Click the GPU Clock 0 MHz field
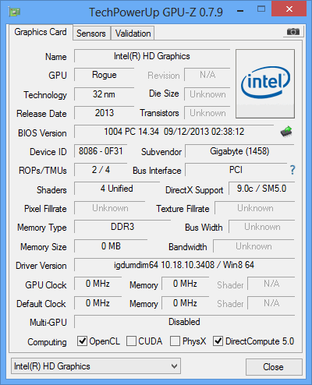This screenshot has width=312, height=385. pyautogui.click(x=97, y=284)
